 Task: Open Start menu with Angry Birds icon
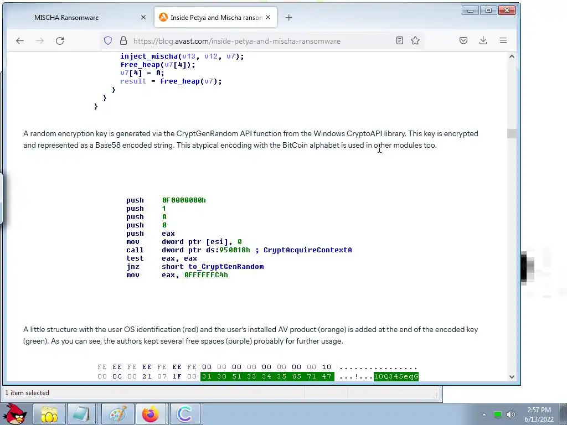point(14,414)
